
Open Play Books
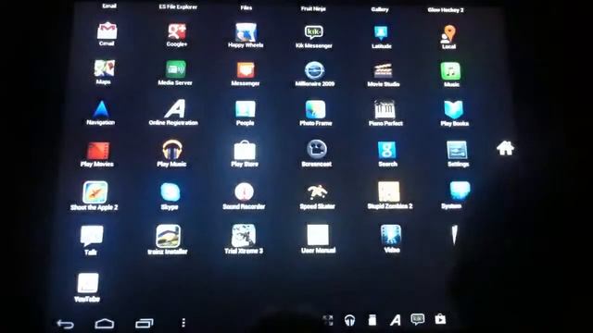[453, 110]
